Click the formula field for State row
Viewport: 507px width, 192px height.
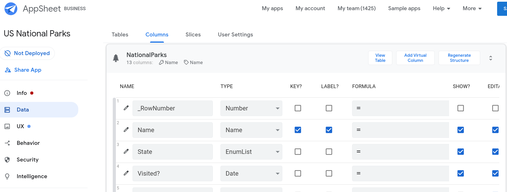coord(400,152)
